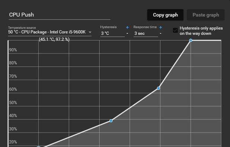
Task: Click the 50% axis label
Action: (13, 103)
